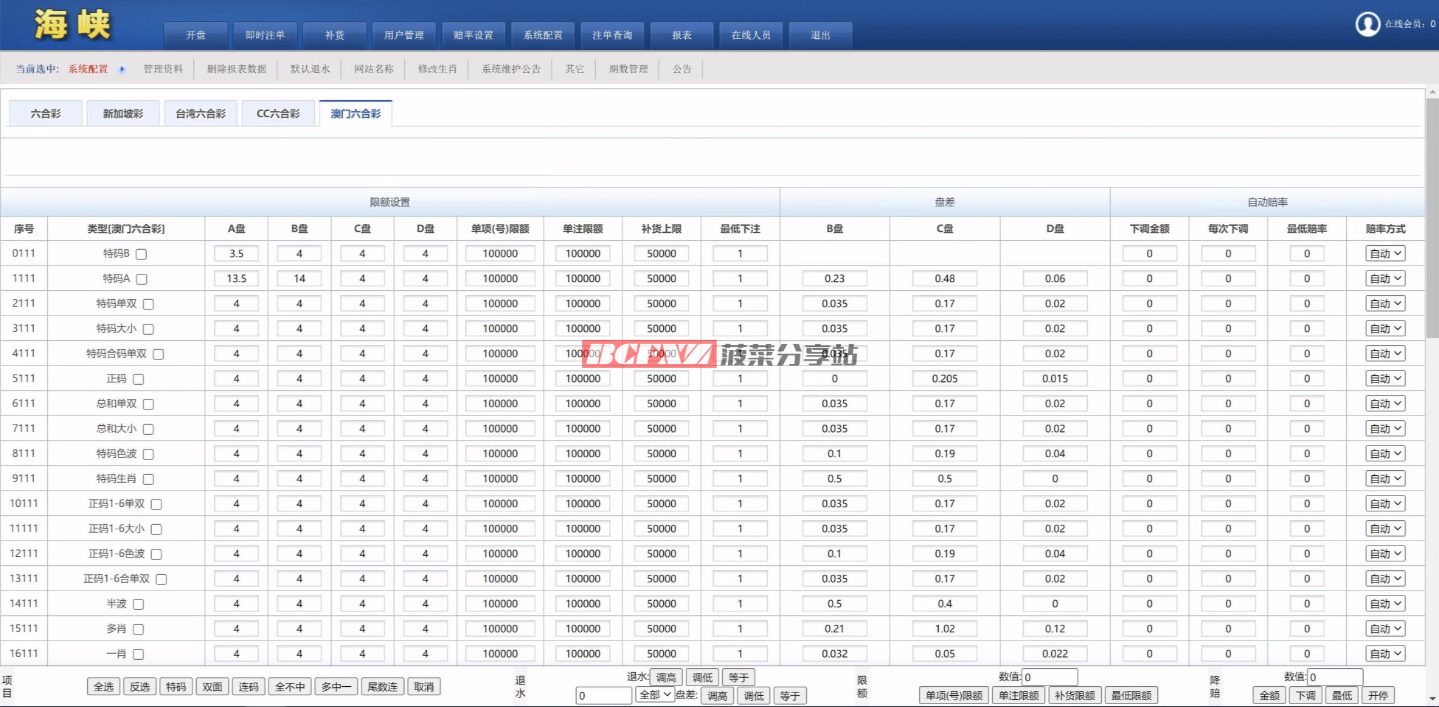Open the 期数管理 submenu link
The height and width of the screenshot is (707, 1439).
tap(628, 69)
